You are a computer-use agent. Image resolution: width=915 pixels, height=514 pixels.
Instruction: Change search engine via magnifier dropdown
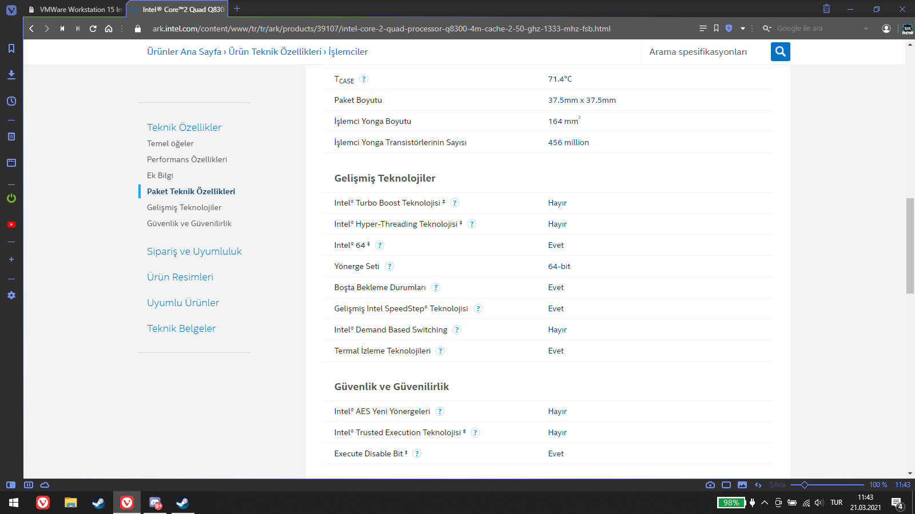coord(767,28)
